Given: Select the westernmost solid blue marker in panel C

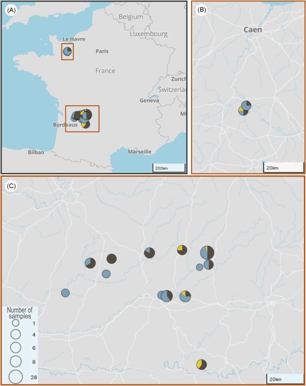Looking at the screenshot, I should [65, 293].
